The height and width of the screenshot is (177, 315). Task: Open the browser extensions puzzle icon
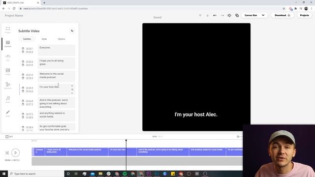click(x=296, y=8)
